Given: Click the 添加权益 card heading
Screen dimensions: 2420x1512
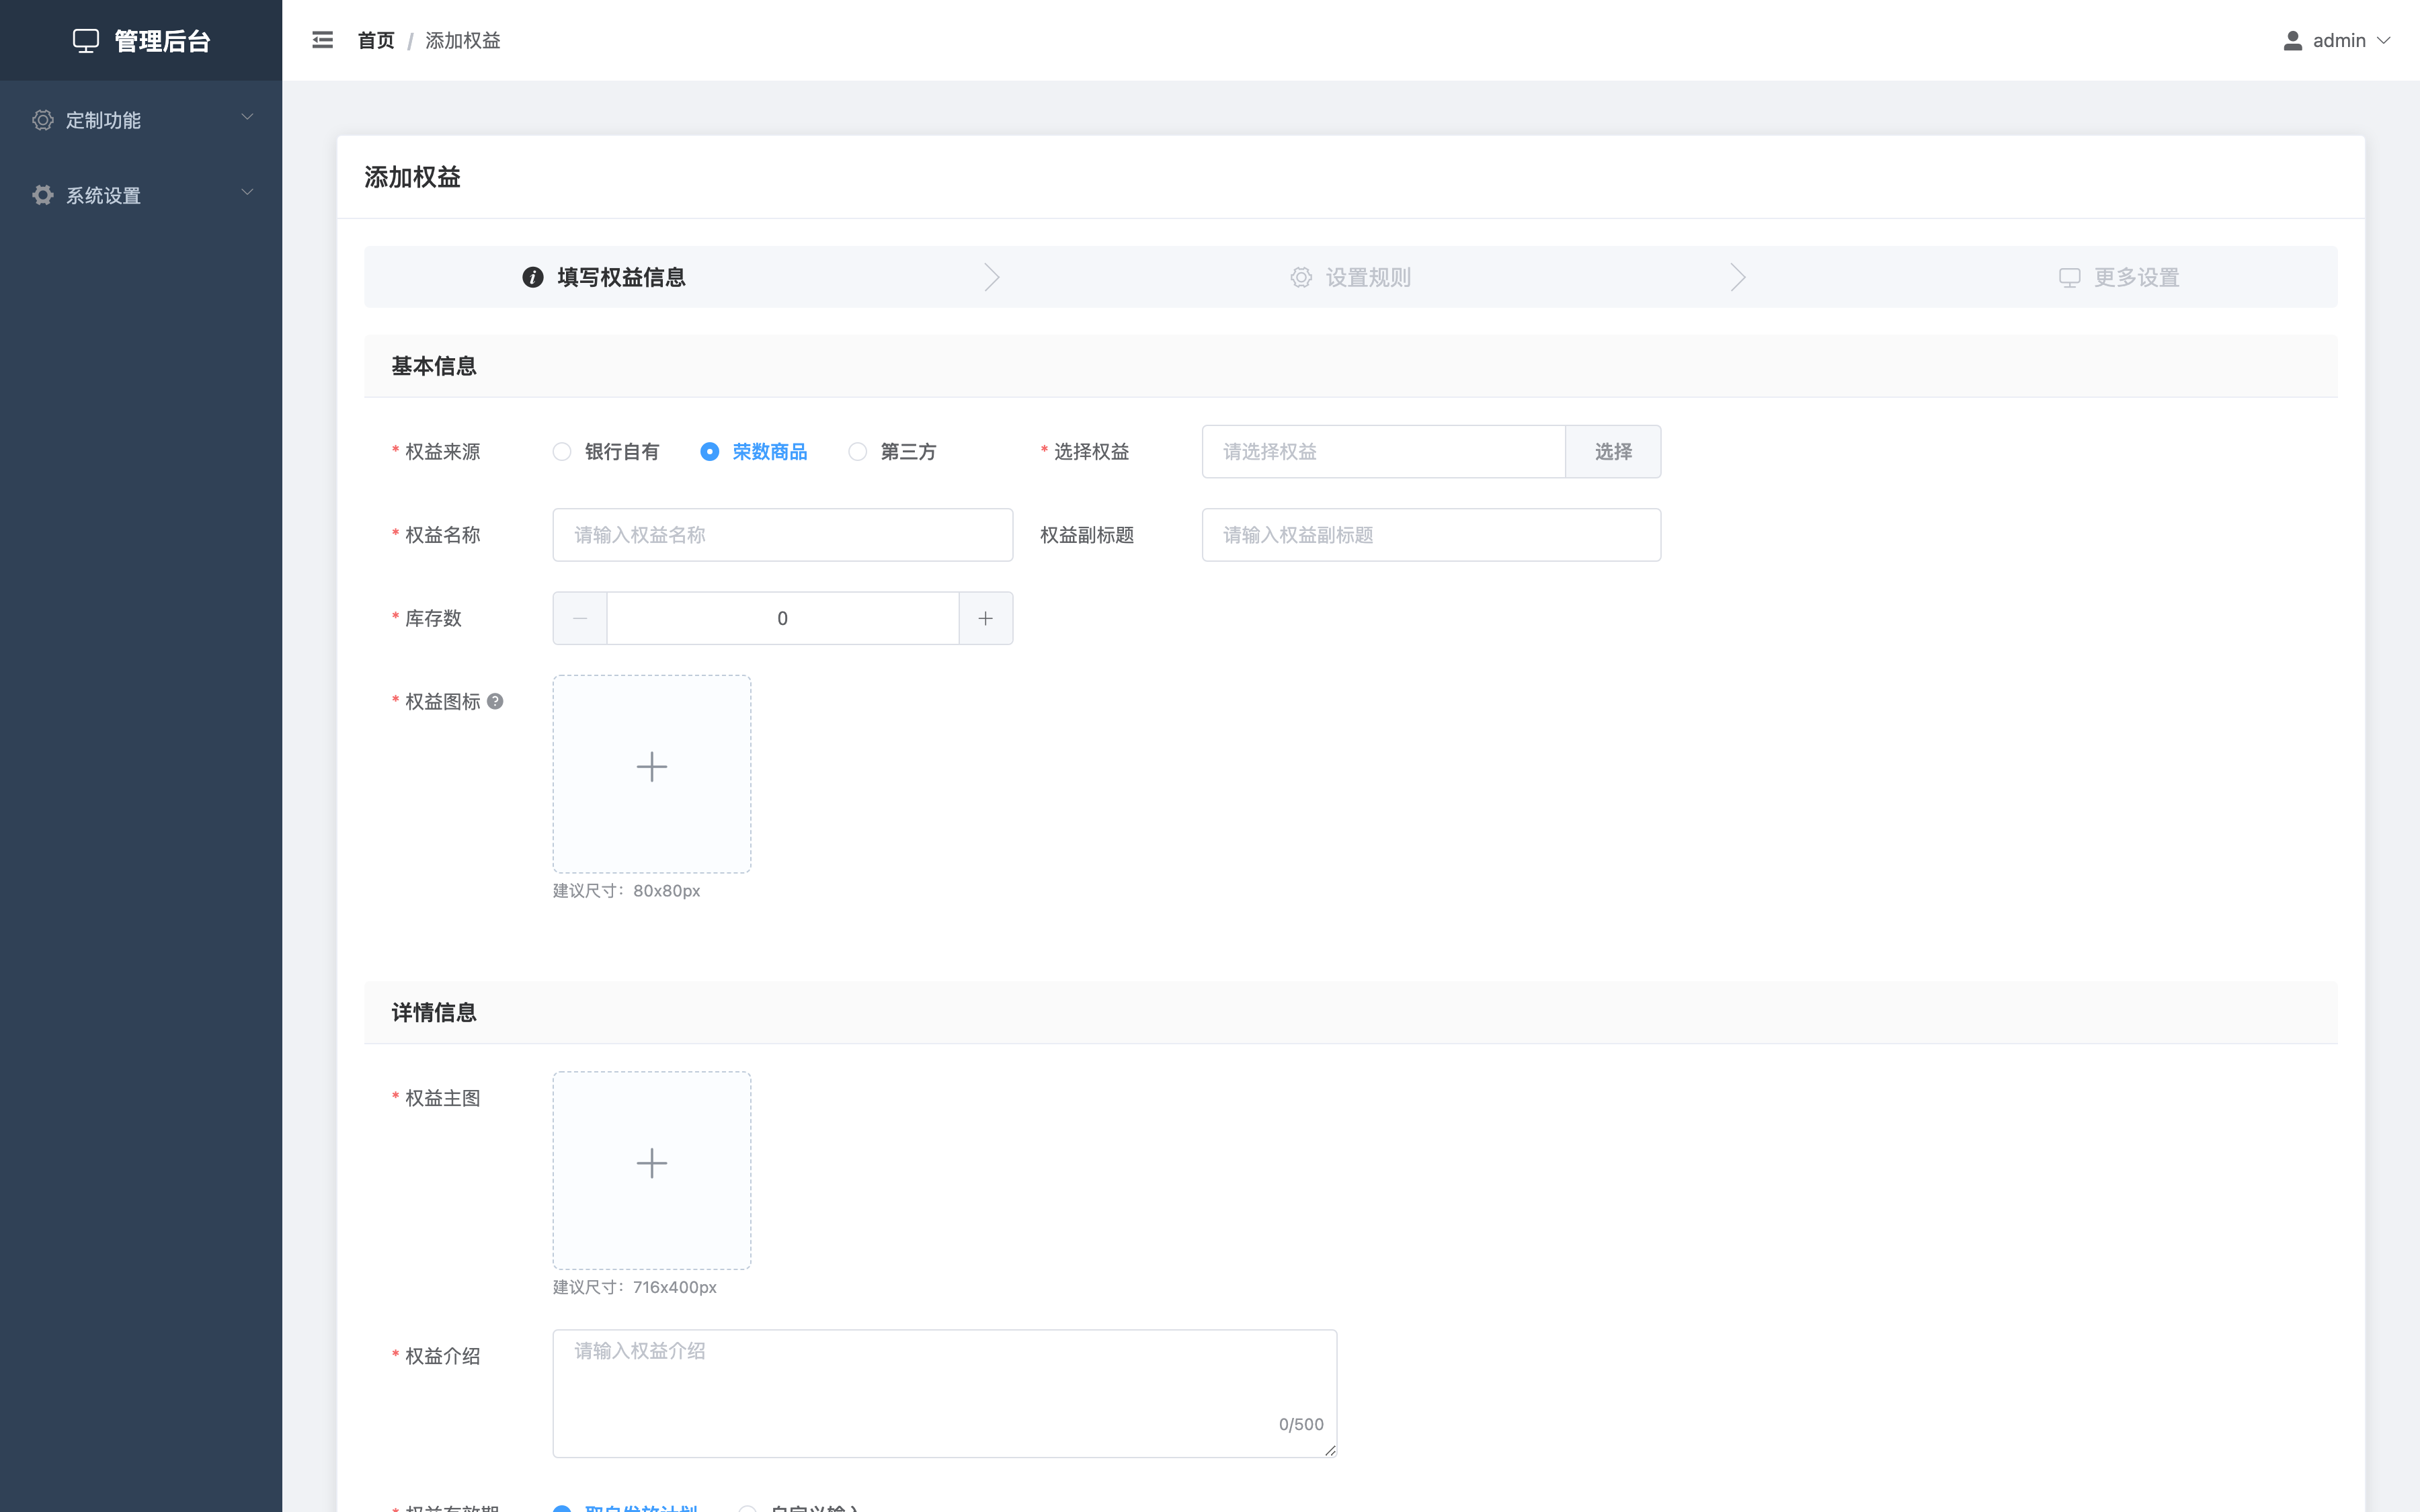Looking at the screenshot, I should point(412,177).
